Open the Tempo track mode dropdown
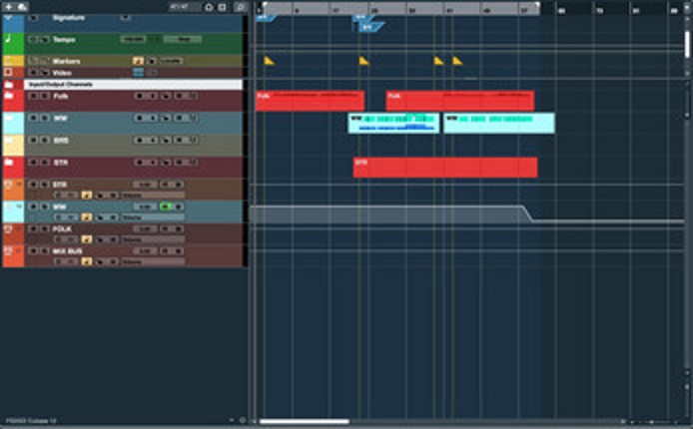Image resolution: width=693 pixels, height=429 pixels. pyautogui.click(x=182, y=39)
